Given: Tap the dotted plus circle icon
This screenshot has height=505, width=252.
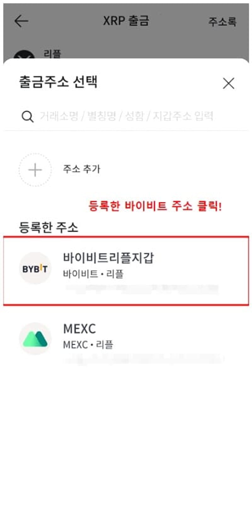Looking at the screenshot, I should [35, 170].
